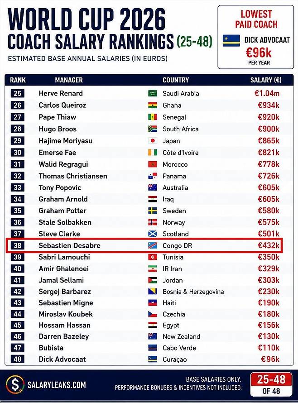Select manager name Herve Renard

click(x=61, y=93)
